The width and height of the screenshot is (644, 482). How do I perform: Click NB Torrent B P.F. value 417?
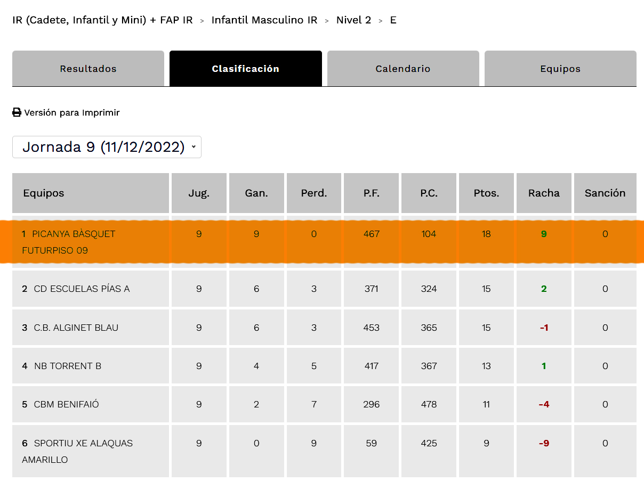(x=372, y=366)
